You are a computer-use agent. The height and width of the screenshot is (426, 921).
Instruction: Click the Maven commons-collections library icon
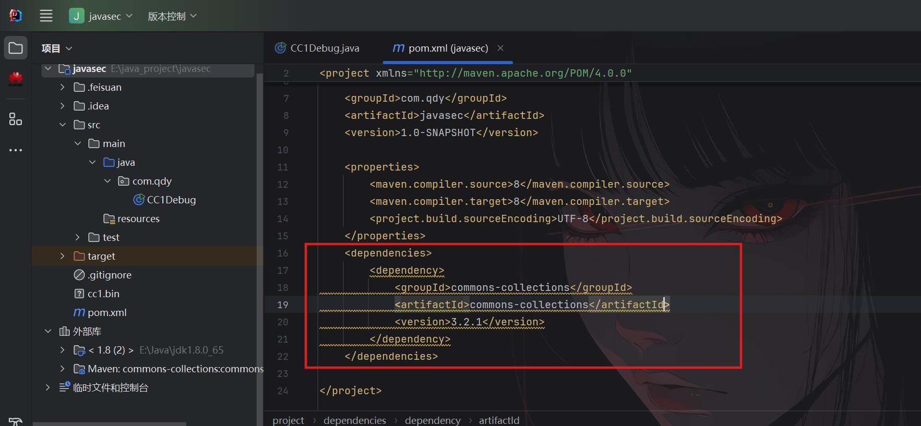click(x=79, y=369)
